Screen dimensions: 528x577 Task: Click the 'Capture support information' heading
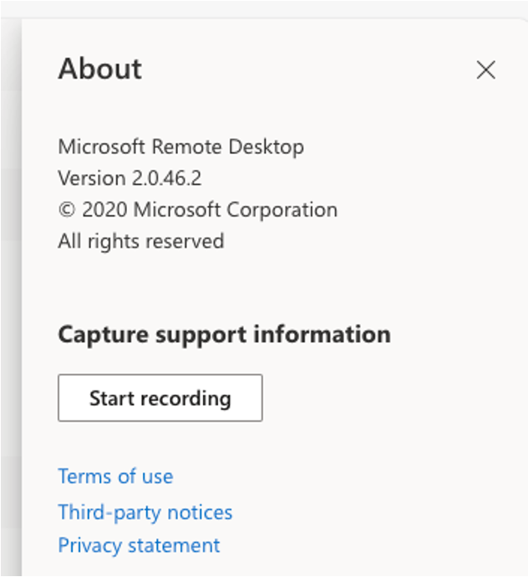tap(224, 335)
